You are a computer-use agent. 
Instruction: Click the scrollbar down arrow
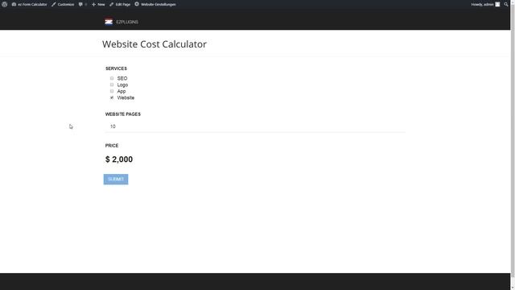point(513,288)
